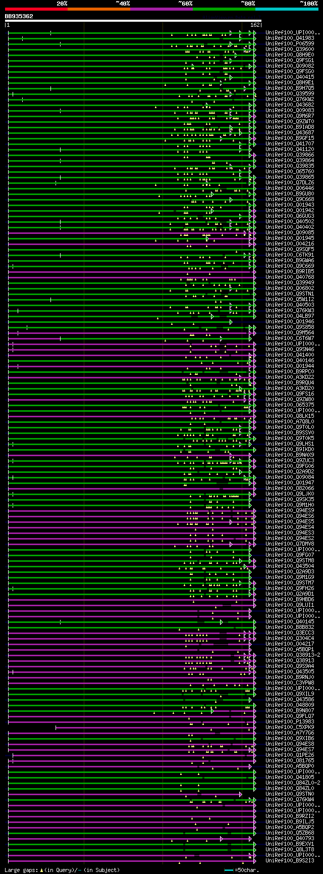Click subject name UniRef100_B8B832
Image resolution: width=323 pixels, height=874 pixels.
290,627
